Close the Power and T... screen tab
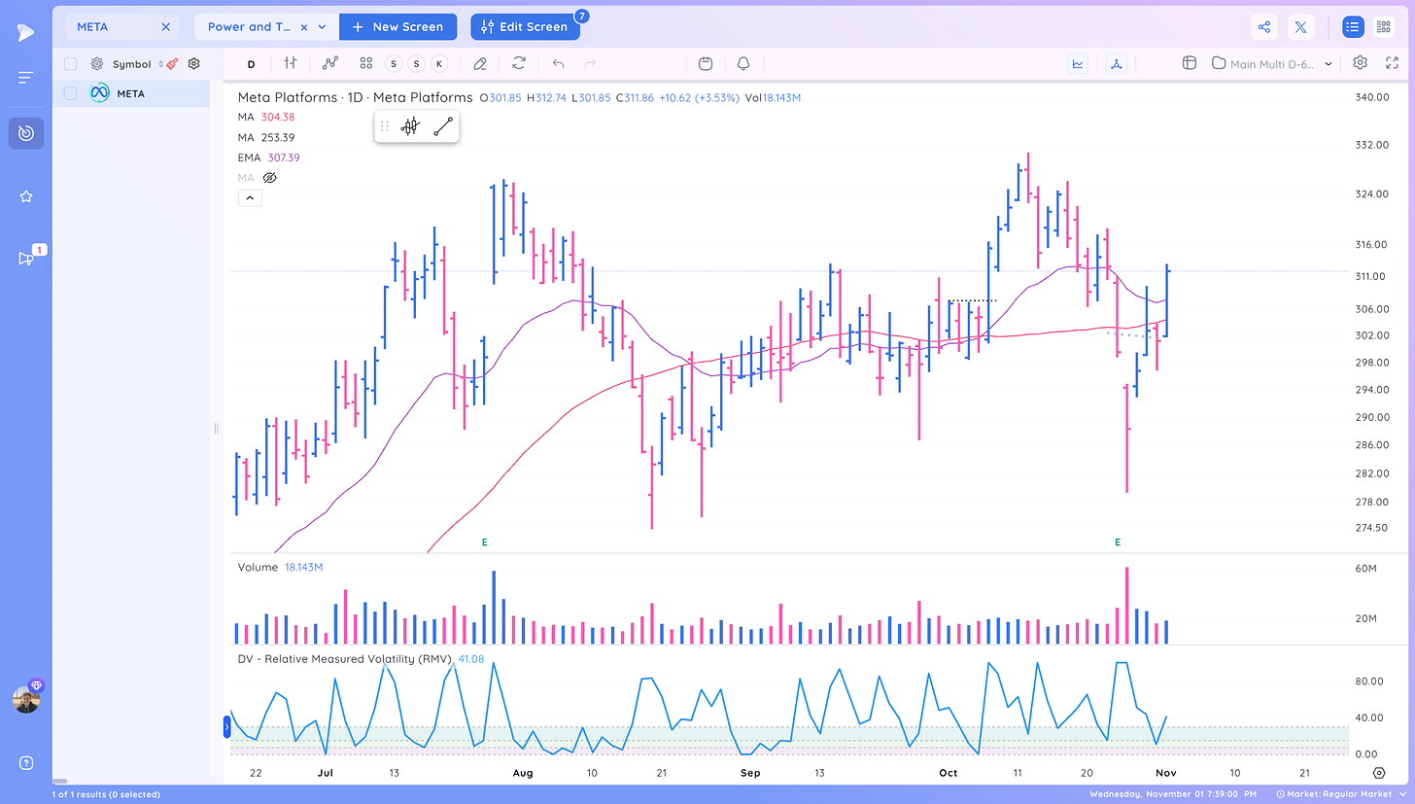Viewport: 1415px width, 804px height. 304,27
